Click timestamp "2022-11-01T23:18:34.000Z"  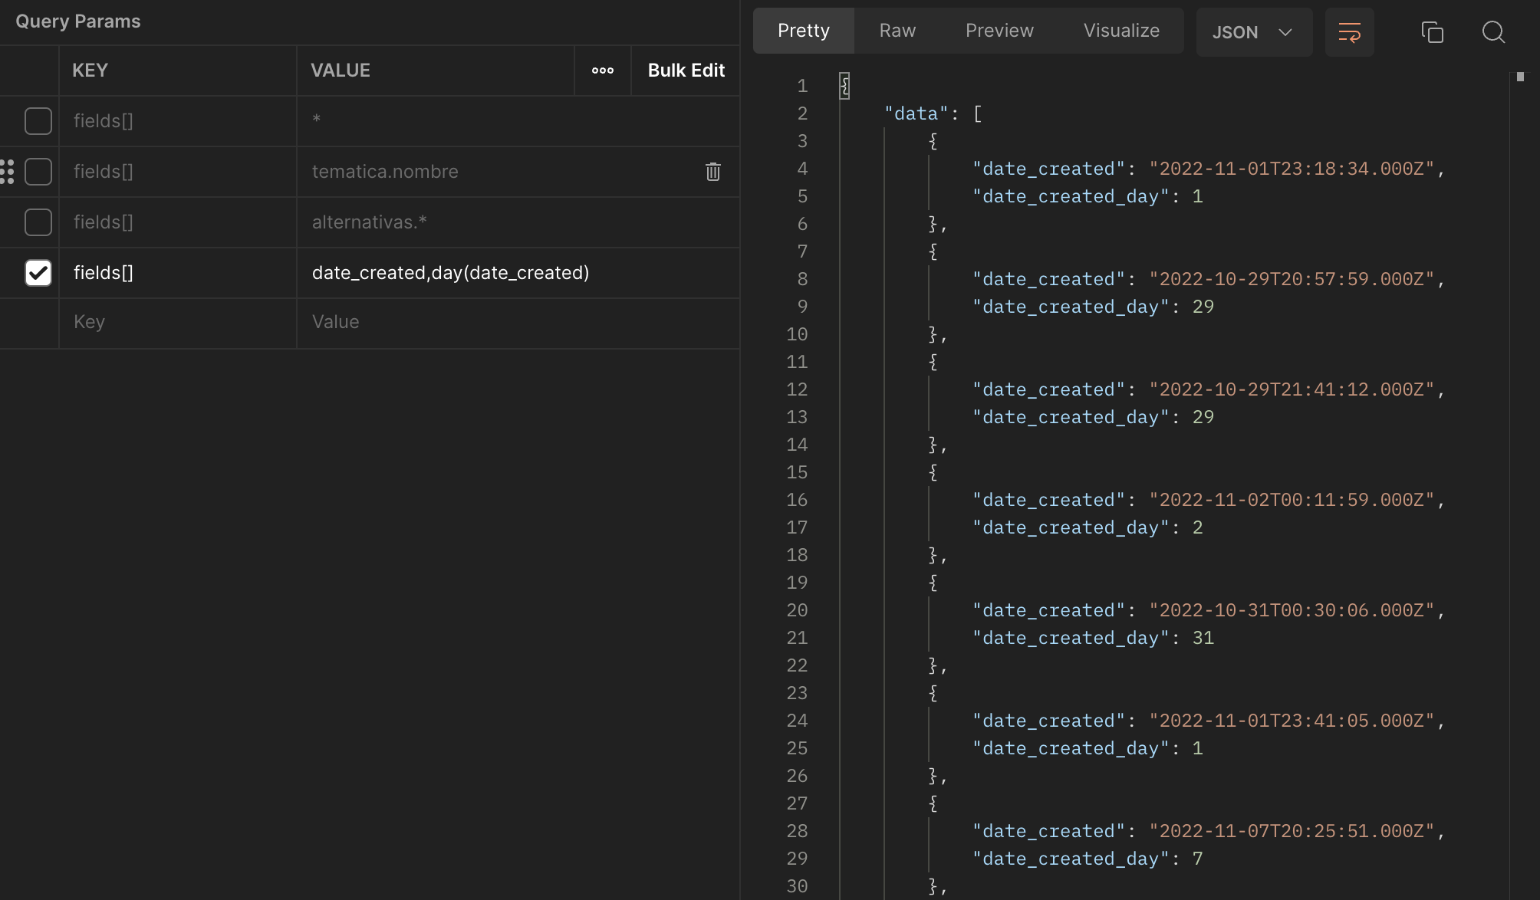coord(1292,169)
